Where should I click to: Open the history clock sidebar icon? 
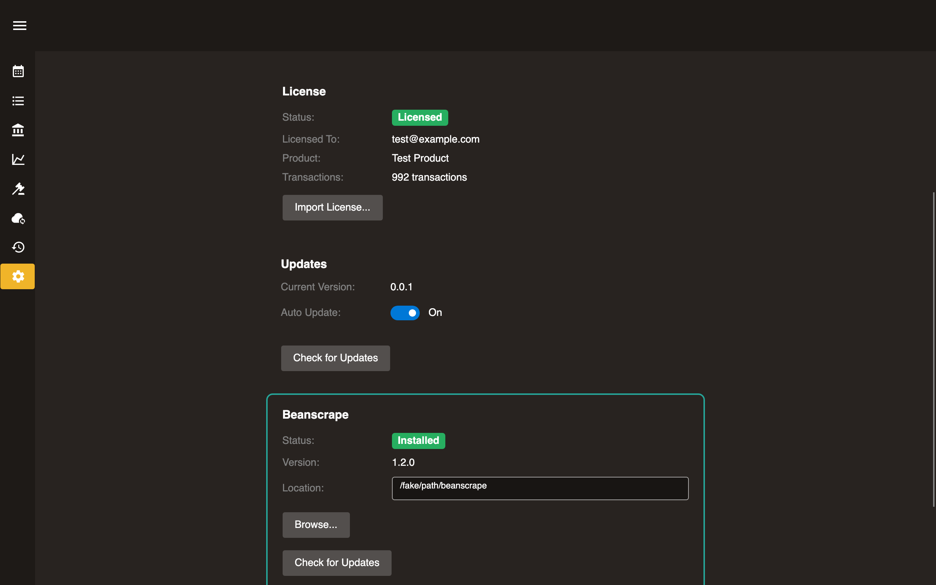[18, 247]
